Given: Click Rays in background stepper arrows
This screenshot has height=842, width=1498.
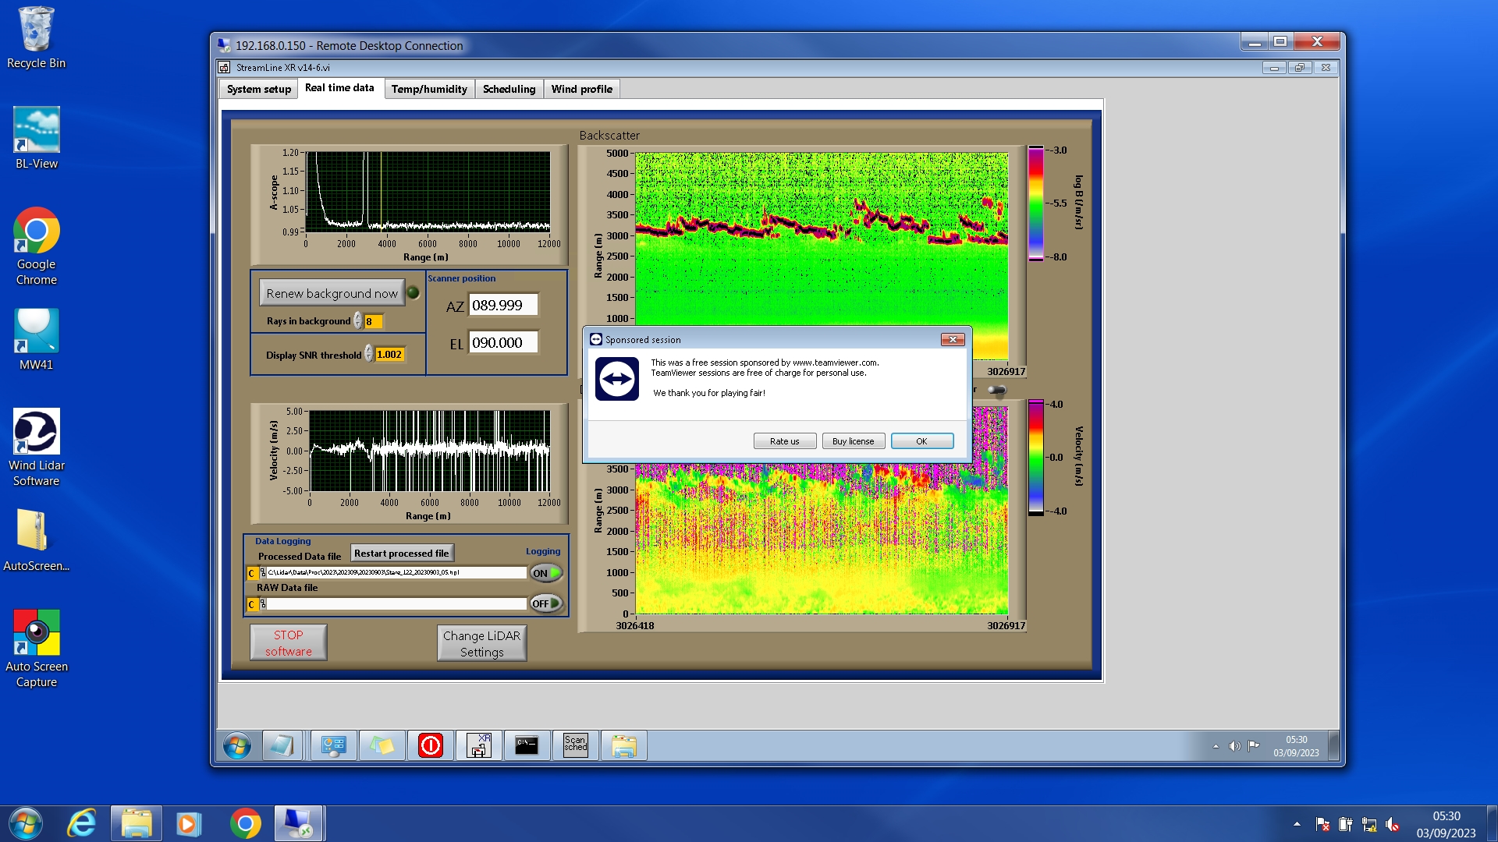Looking at the screenshot, I should (x=358, y=321).
